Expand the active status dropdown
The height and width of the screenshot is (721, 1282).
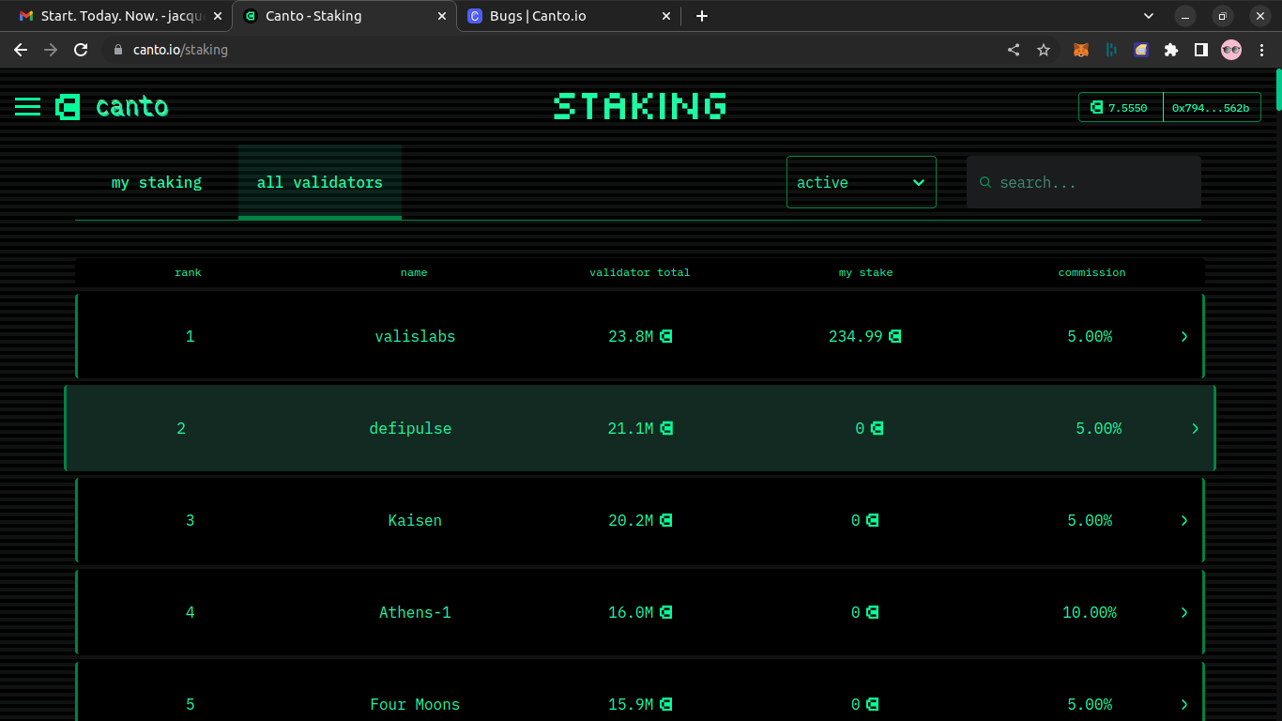(x=862, y=182)
